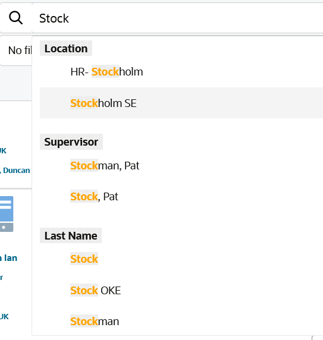Click the truncated blue link ending in r

pos(1,278)
